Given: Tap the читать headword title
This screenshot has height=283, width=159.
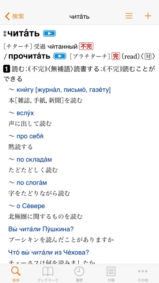Looking at the screenshot, I should tap(24, 33).
